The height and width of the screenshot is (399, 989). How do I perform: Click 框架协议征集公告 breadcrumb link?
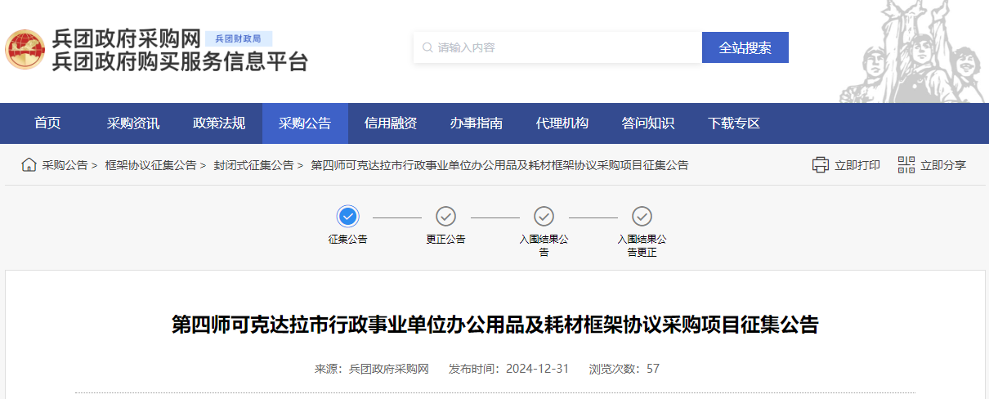[x=150, y=165]
